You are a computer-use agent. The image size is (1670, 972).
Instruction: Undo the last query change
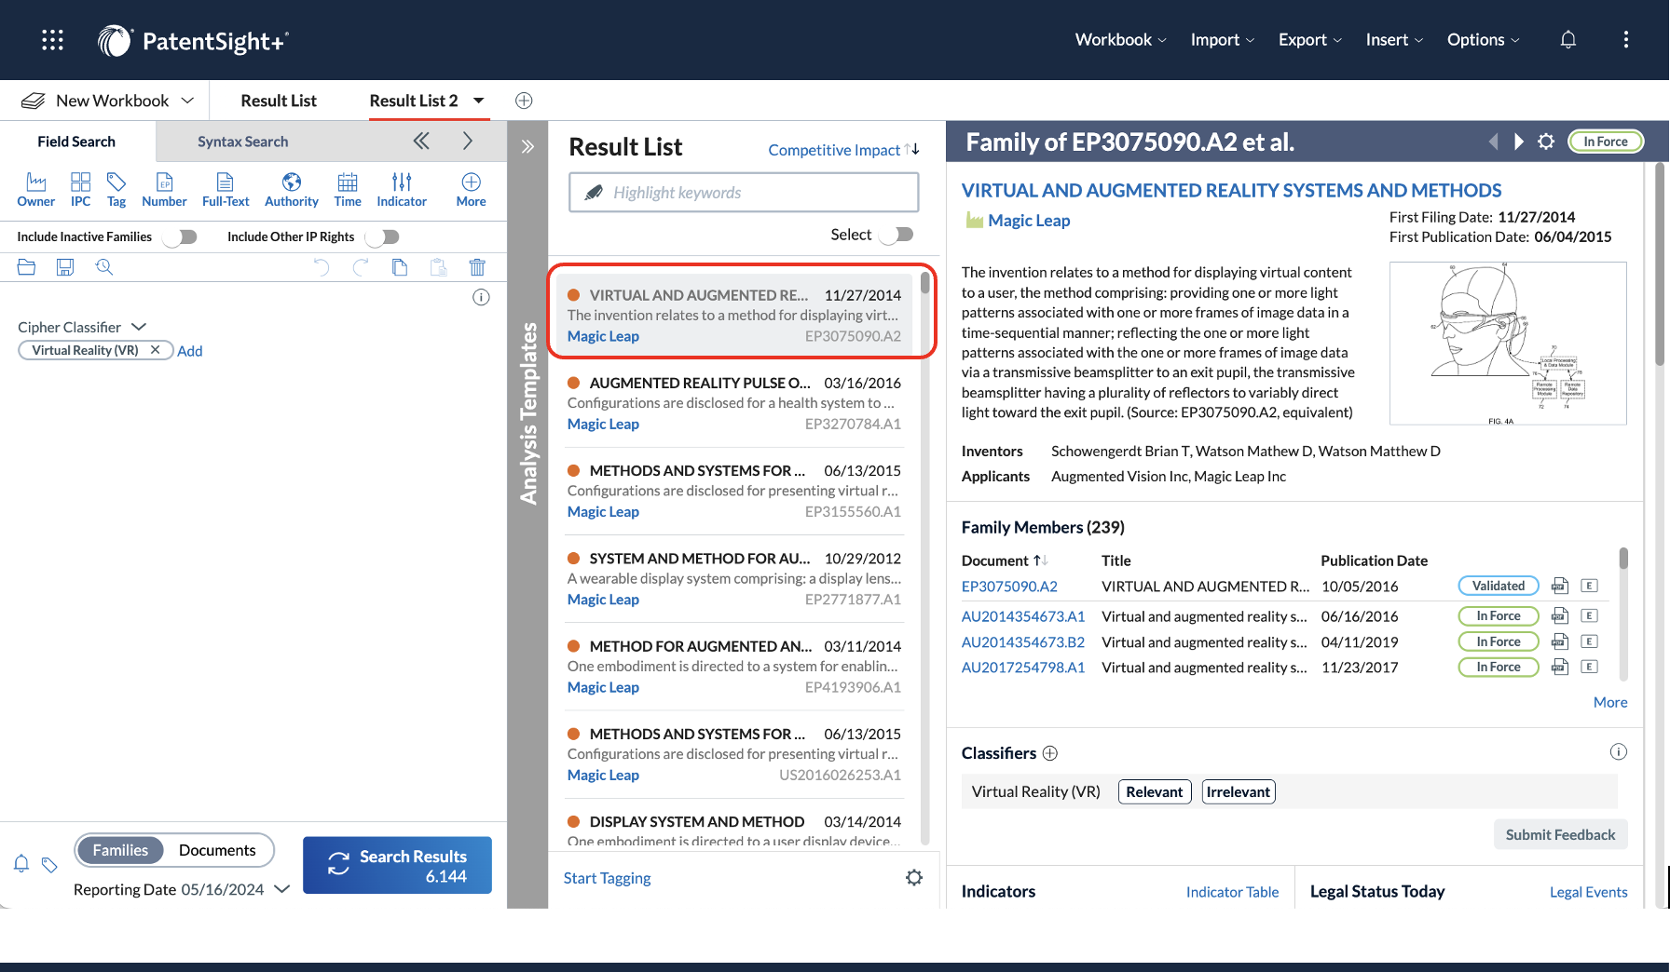(322, 267)
